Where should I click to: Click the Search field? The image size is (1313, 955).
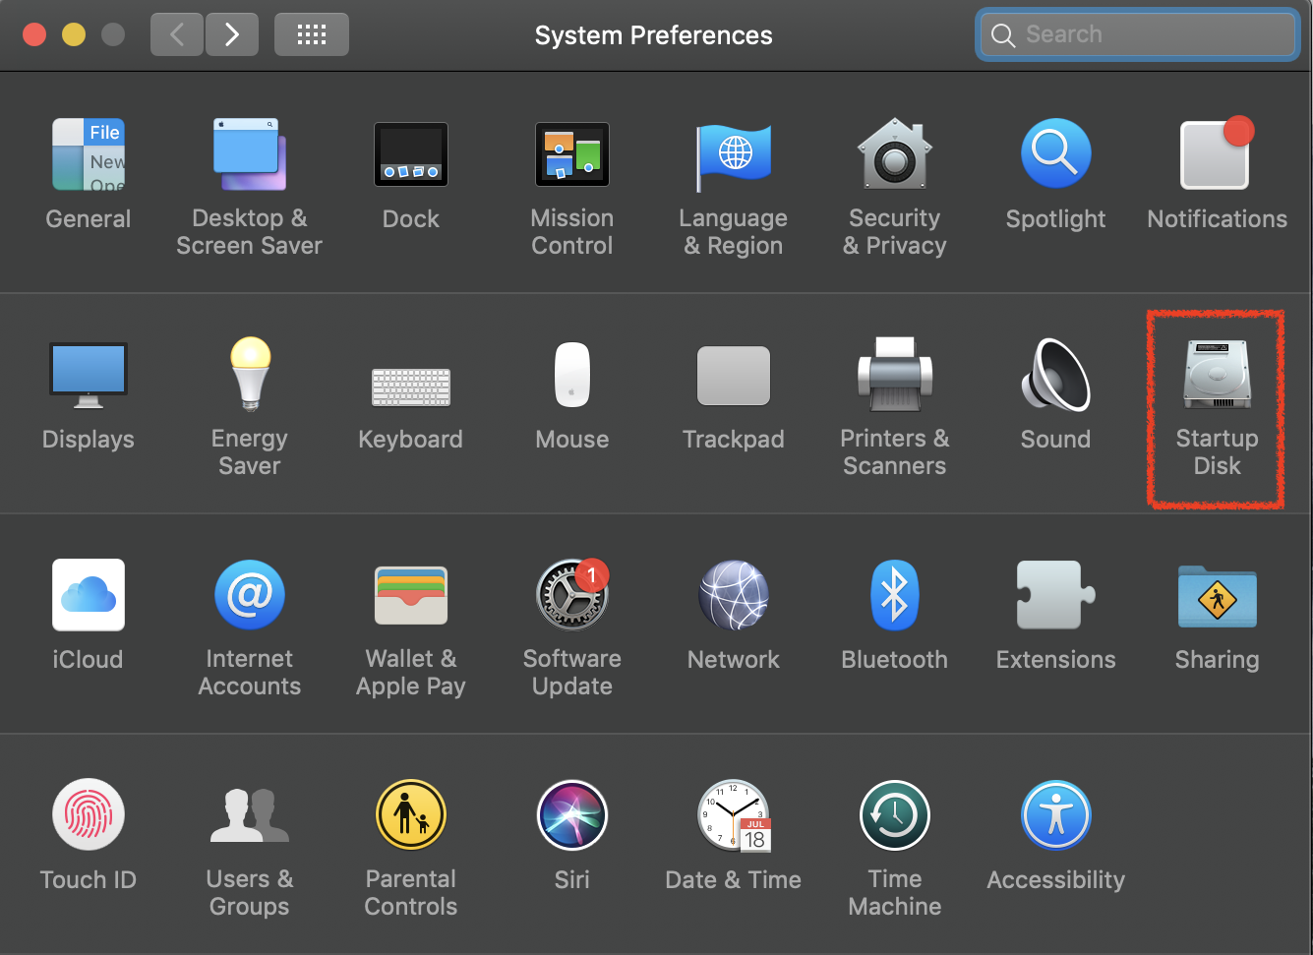[1138, 35]
